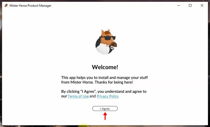Open the Terms of Use link
210x127 pixels.
click(78, 96)
